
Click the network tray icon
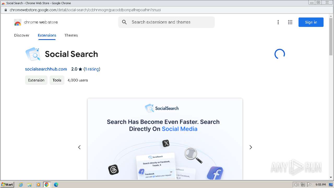point(303,185)
